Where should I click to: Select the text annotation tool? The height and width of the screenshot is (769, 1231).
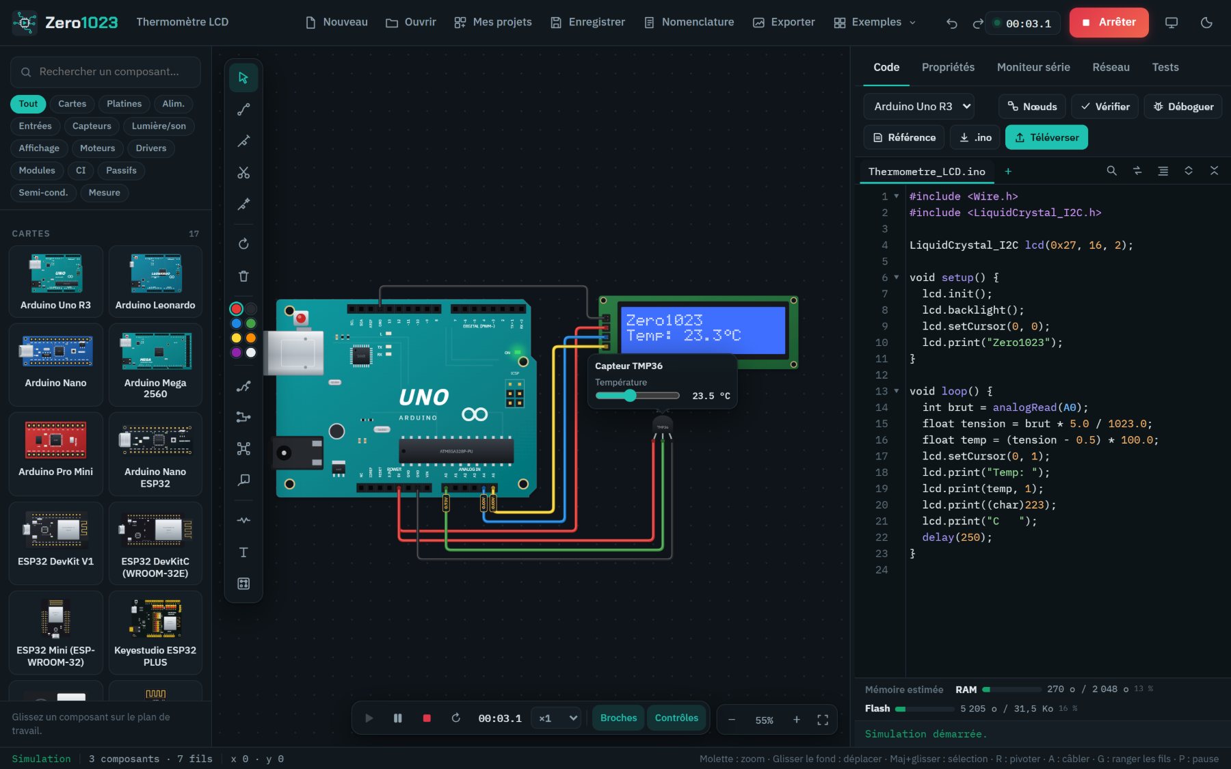(243, 552)
